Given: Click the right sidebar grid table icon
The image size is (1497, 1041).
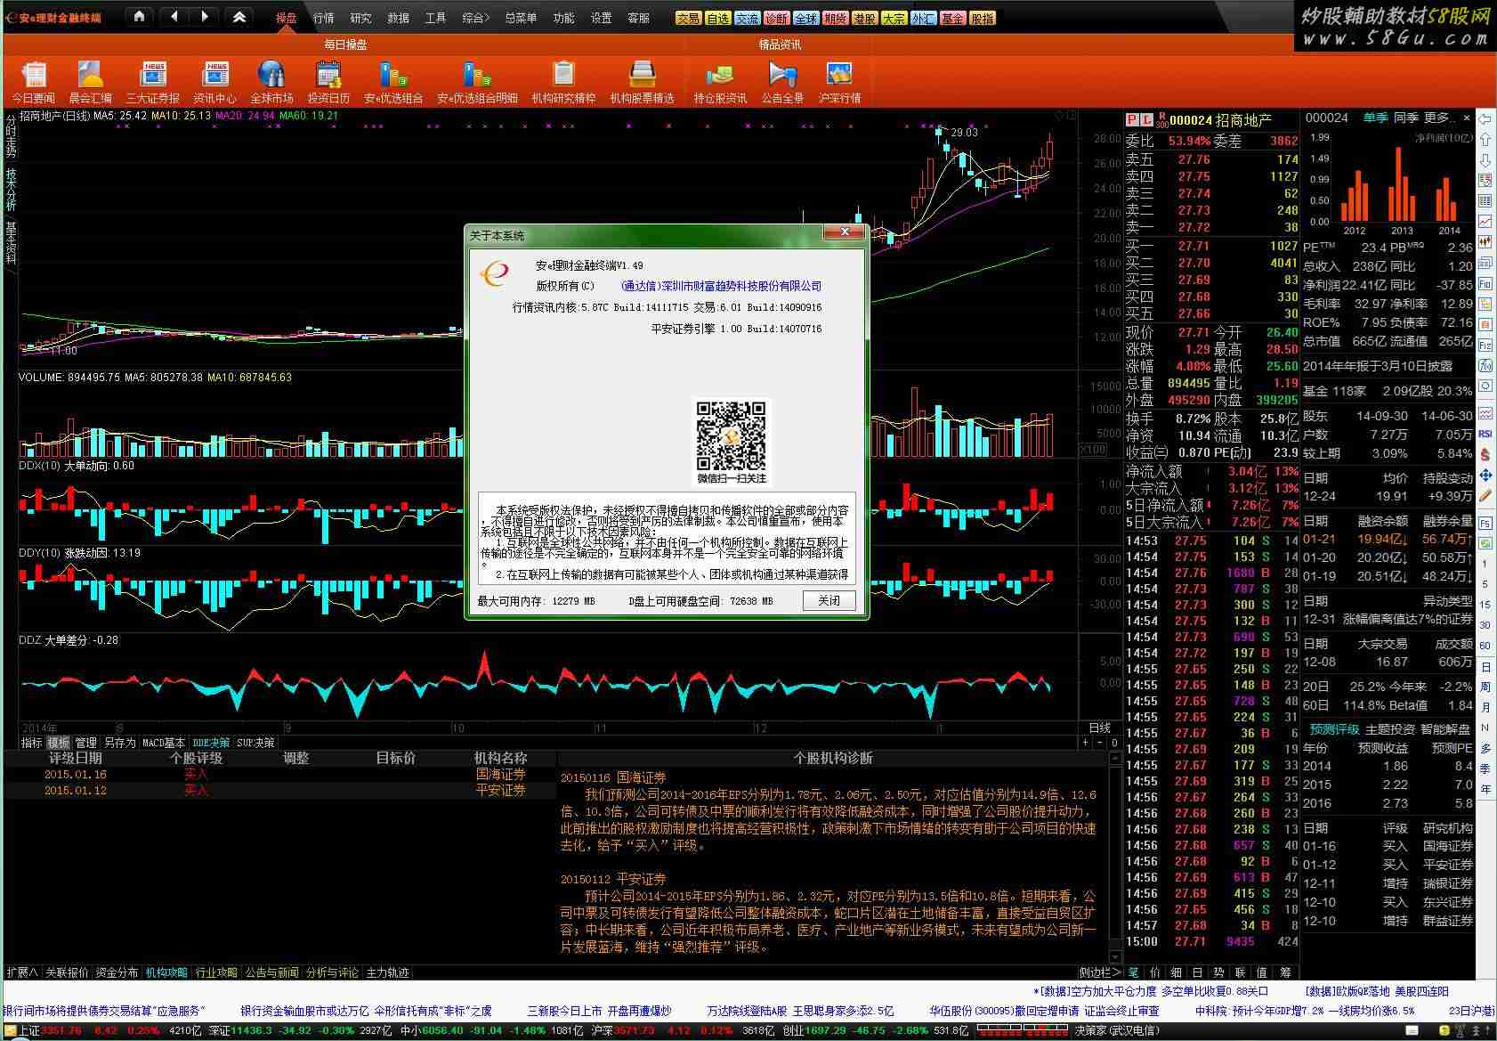Looking at the screenshot, I should tap(1485, 201).
